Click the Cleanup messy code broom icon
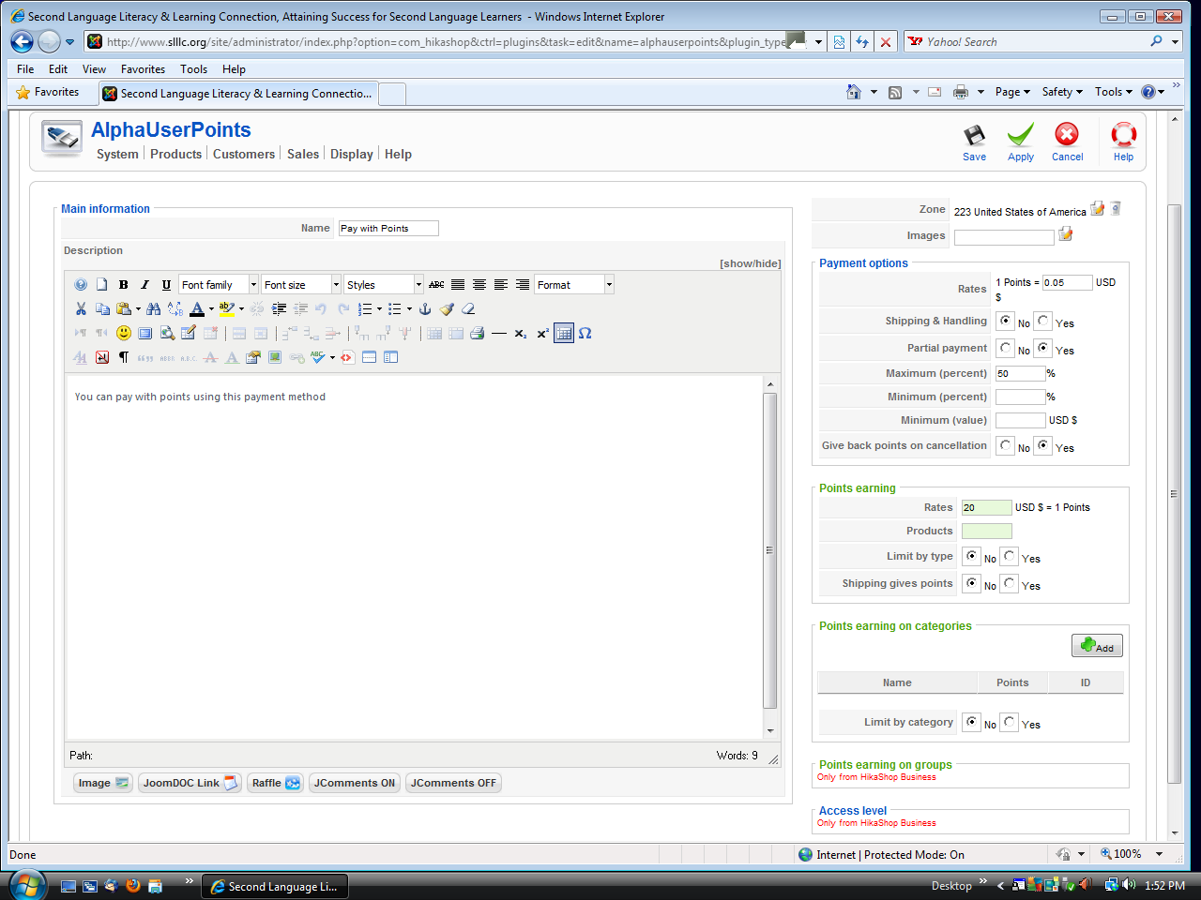Screen dimensions: 1201x900 (447, 309)
